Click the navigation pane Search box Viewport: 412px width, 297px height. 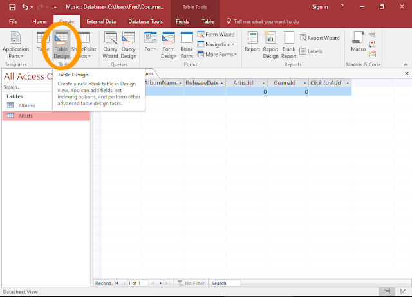pos(28,87)
